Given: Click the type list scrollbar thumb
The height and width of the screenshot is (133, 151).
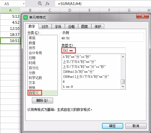Looking at the screenshot, I should 123,82.
